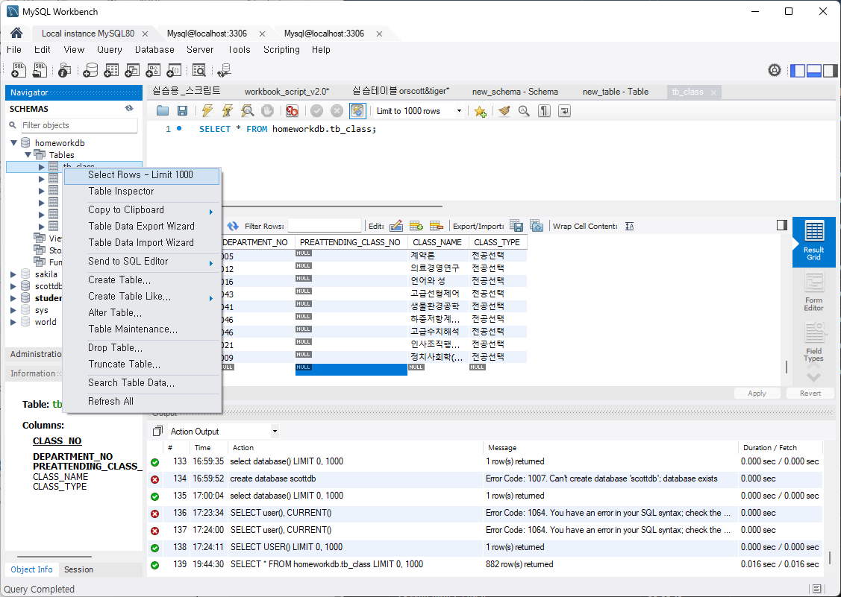The height and width of the screenshot is (597, 841).
Task: Click the Revert button
Action: pyautogui.click(x=810, y=393)
